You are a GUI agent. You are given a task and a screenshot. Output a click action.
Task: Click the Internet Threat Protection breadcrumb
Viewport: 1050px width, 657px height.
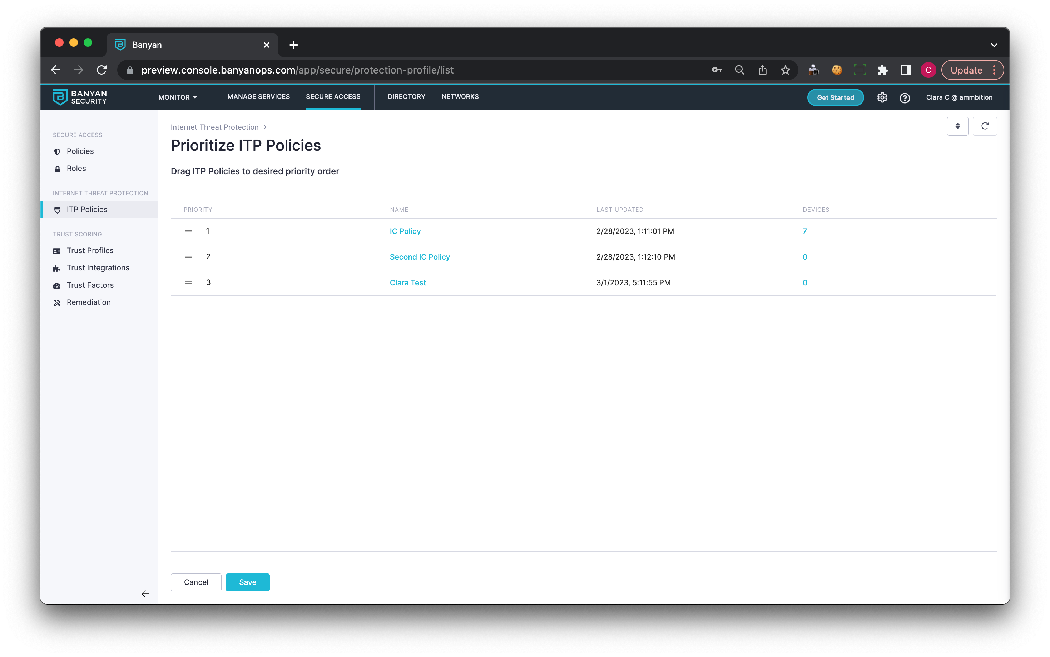pos(214,127)
